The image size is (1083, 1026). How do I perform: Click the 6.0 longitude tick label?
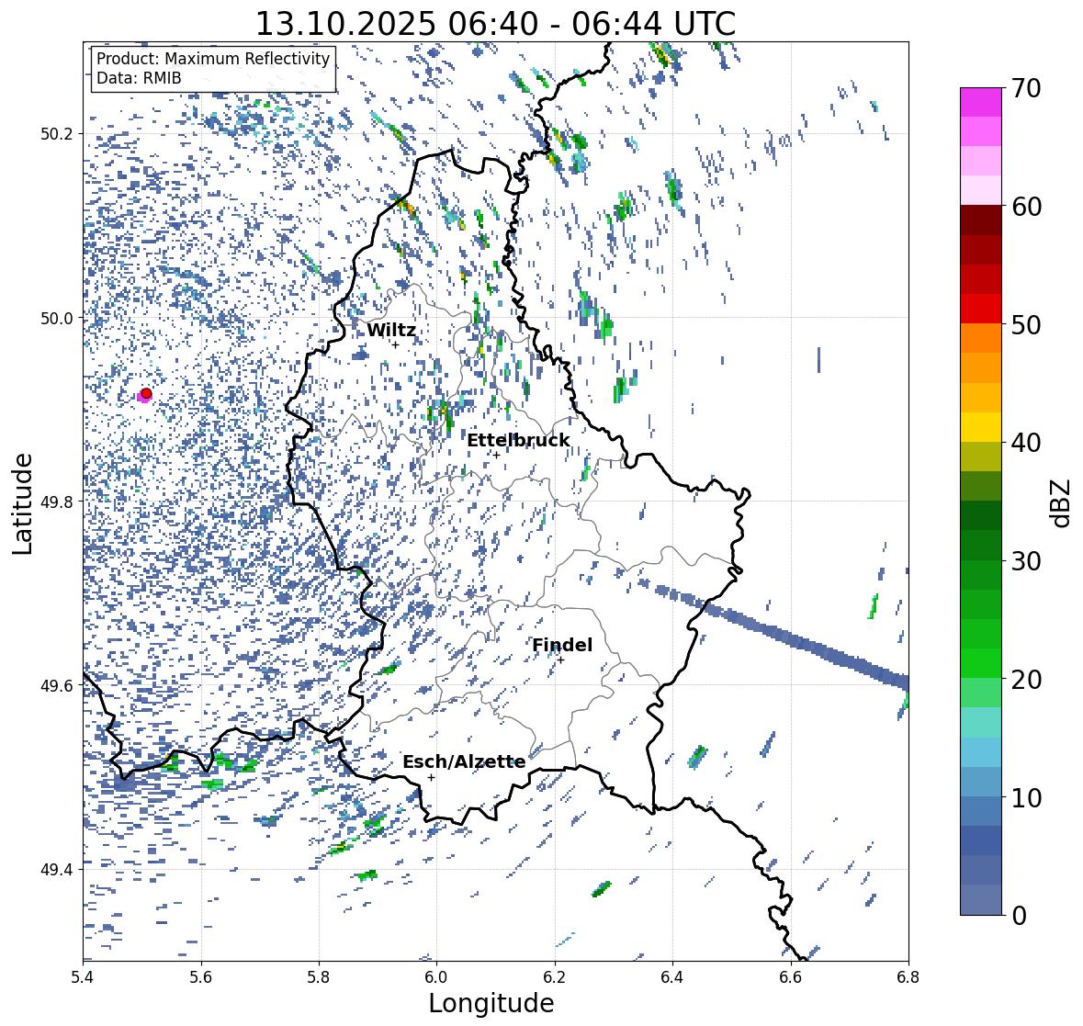coord(436,977)
